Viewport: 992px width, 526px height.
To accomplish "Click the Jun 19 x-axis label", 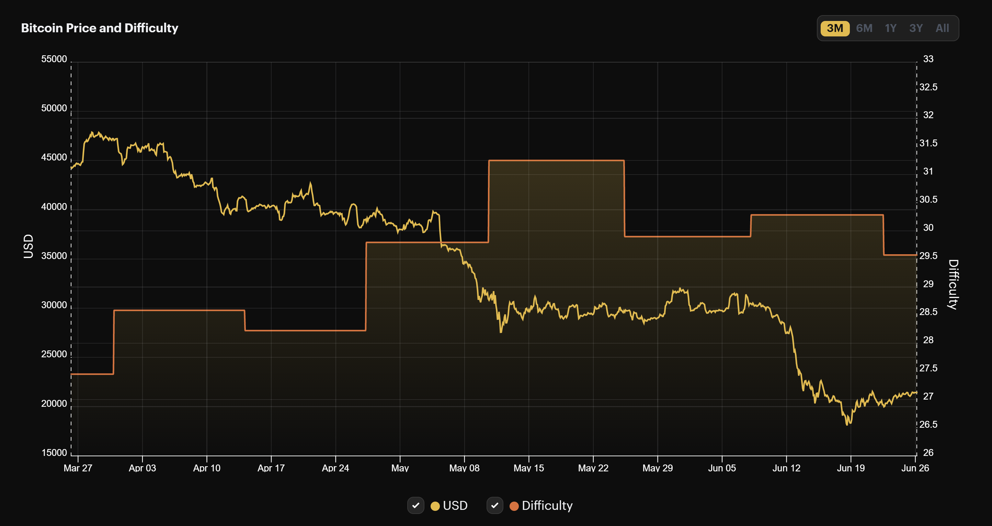I will [x=851, y=468].
